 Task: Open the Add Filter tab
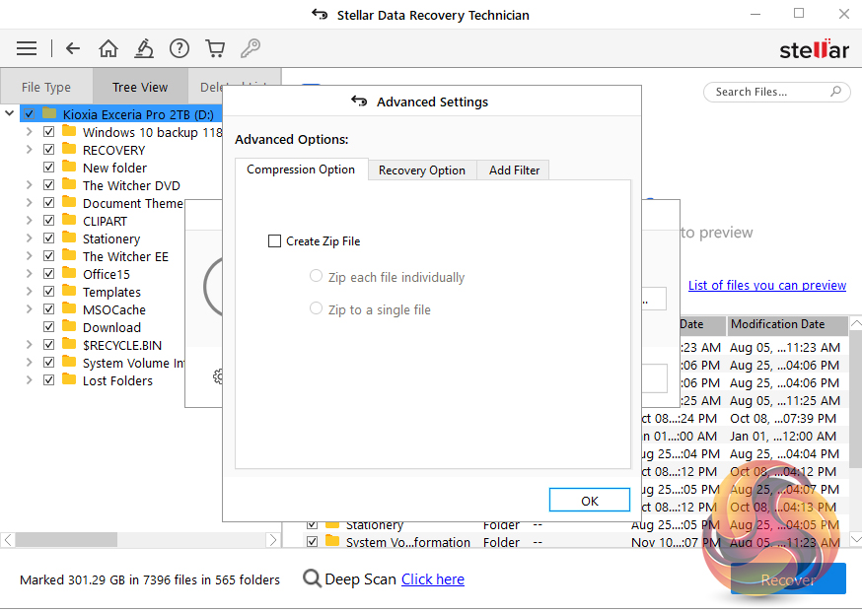tap(514, 170)
